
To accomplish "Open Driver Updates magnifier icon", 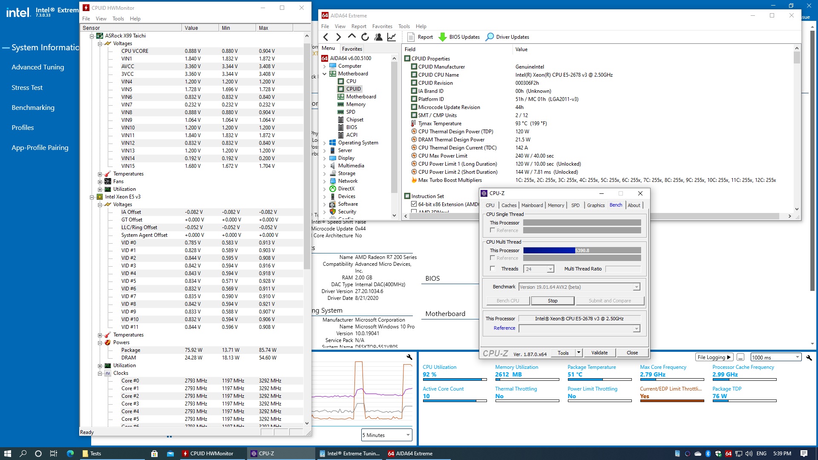I will (490, 37).
